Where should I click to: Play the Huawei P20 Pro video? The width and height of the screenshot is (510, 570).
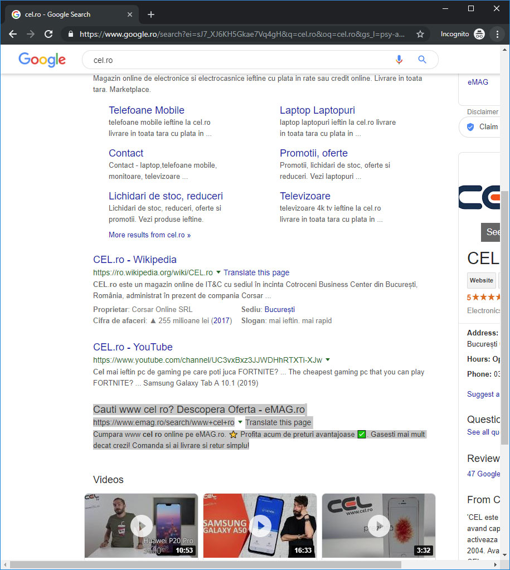pyautogui.click(x=142, y=525)
